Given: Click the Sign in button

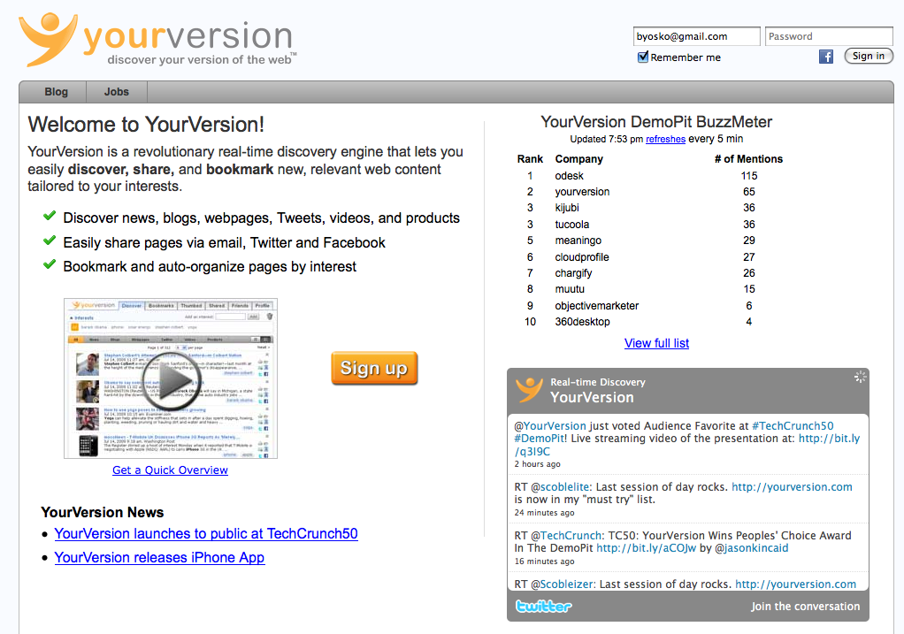Looking at the screenshot, I should pos(869,56).
